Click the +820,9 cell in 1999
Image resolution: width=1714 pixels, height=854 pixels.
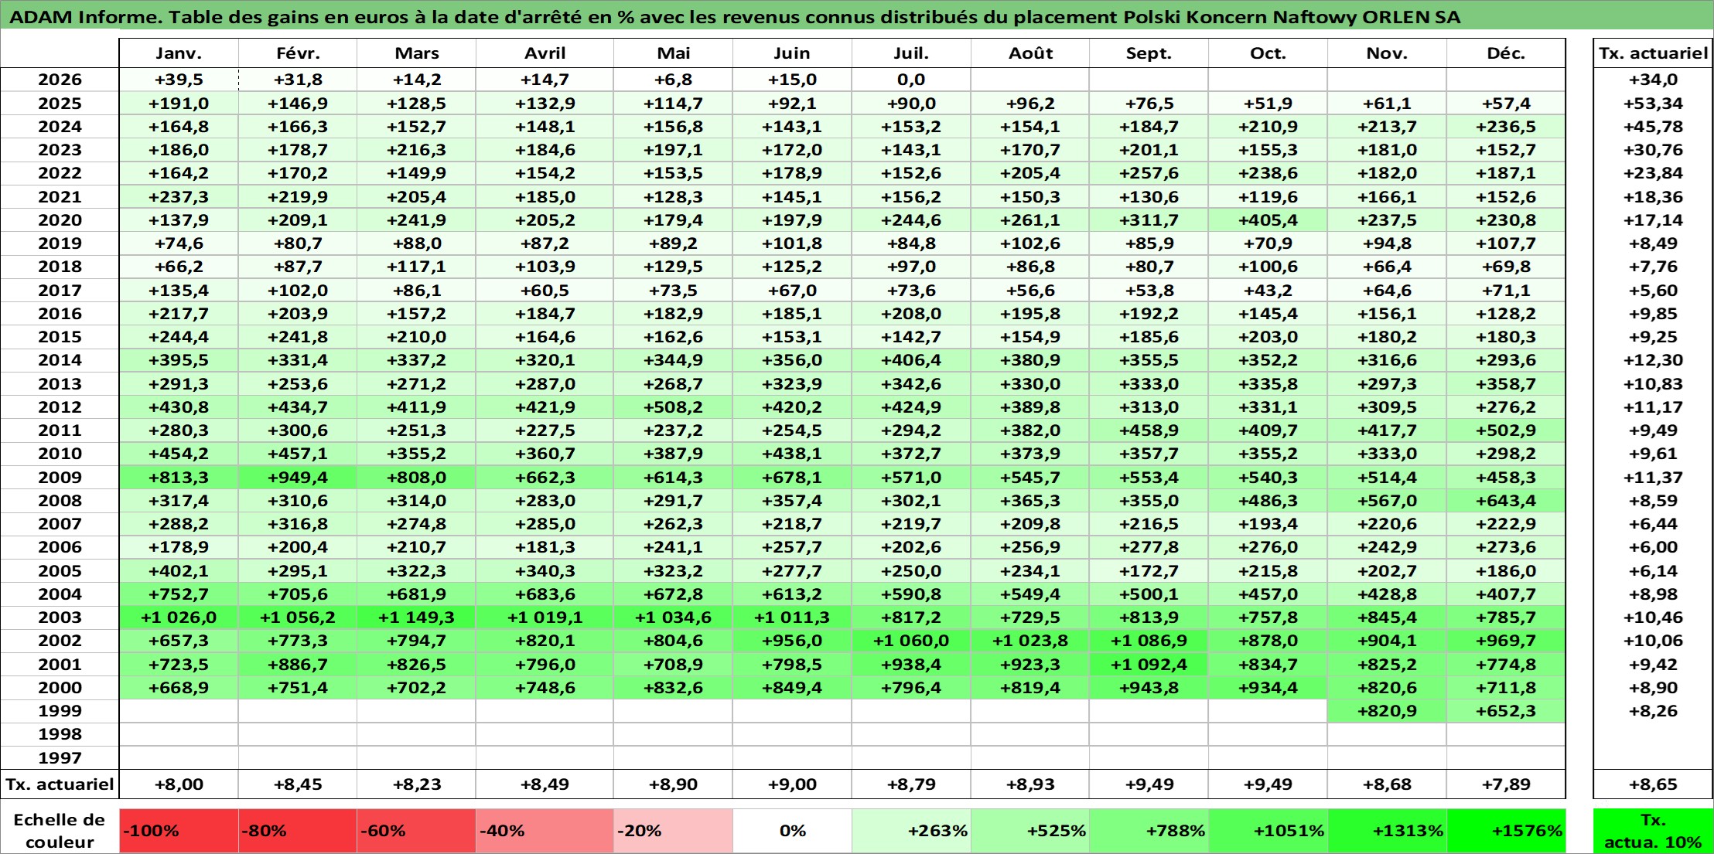(x=1387, y=710)
